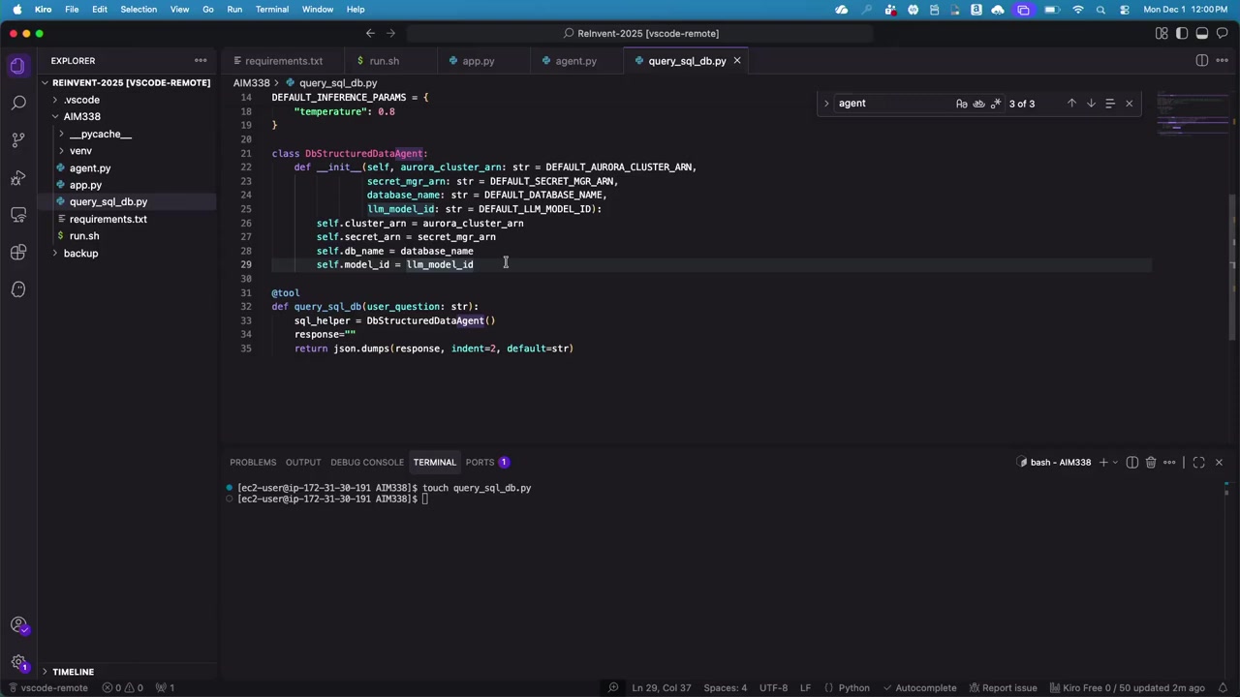Image resolution: width=1240 pixels, height=697 pixels.
Task: Open the Problems panel tab
Action: coord(253,463)
